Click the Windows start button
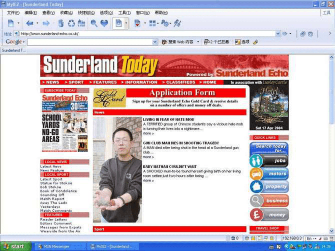 point(15,246)
